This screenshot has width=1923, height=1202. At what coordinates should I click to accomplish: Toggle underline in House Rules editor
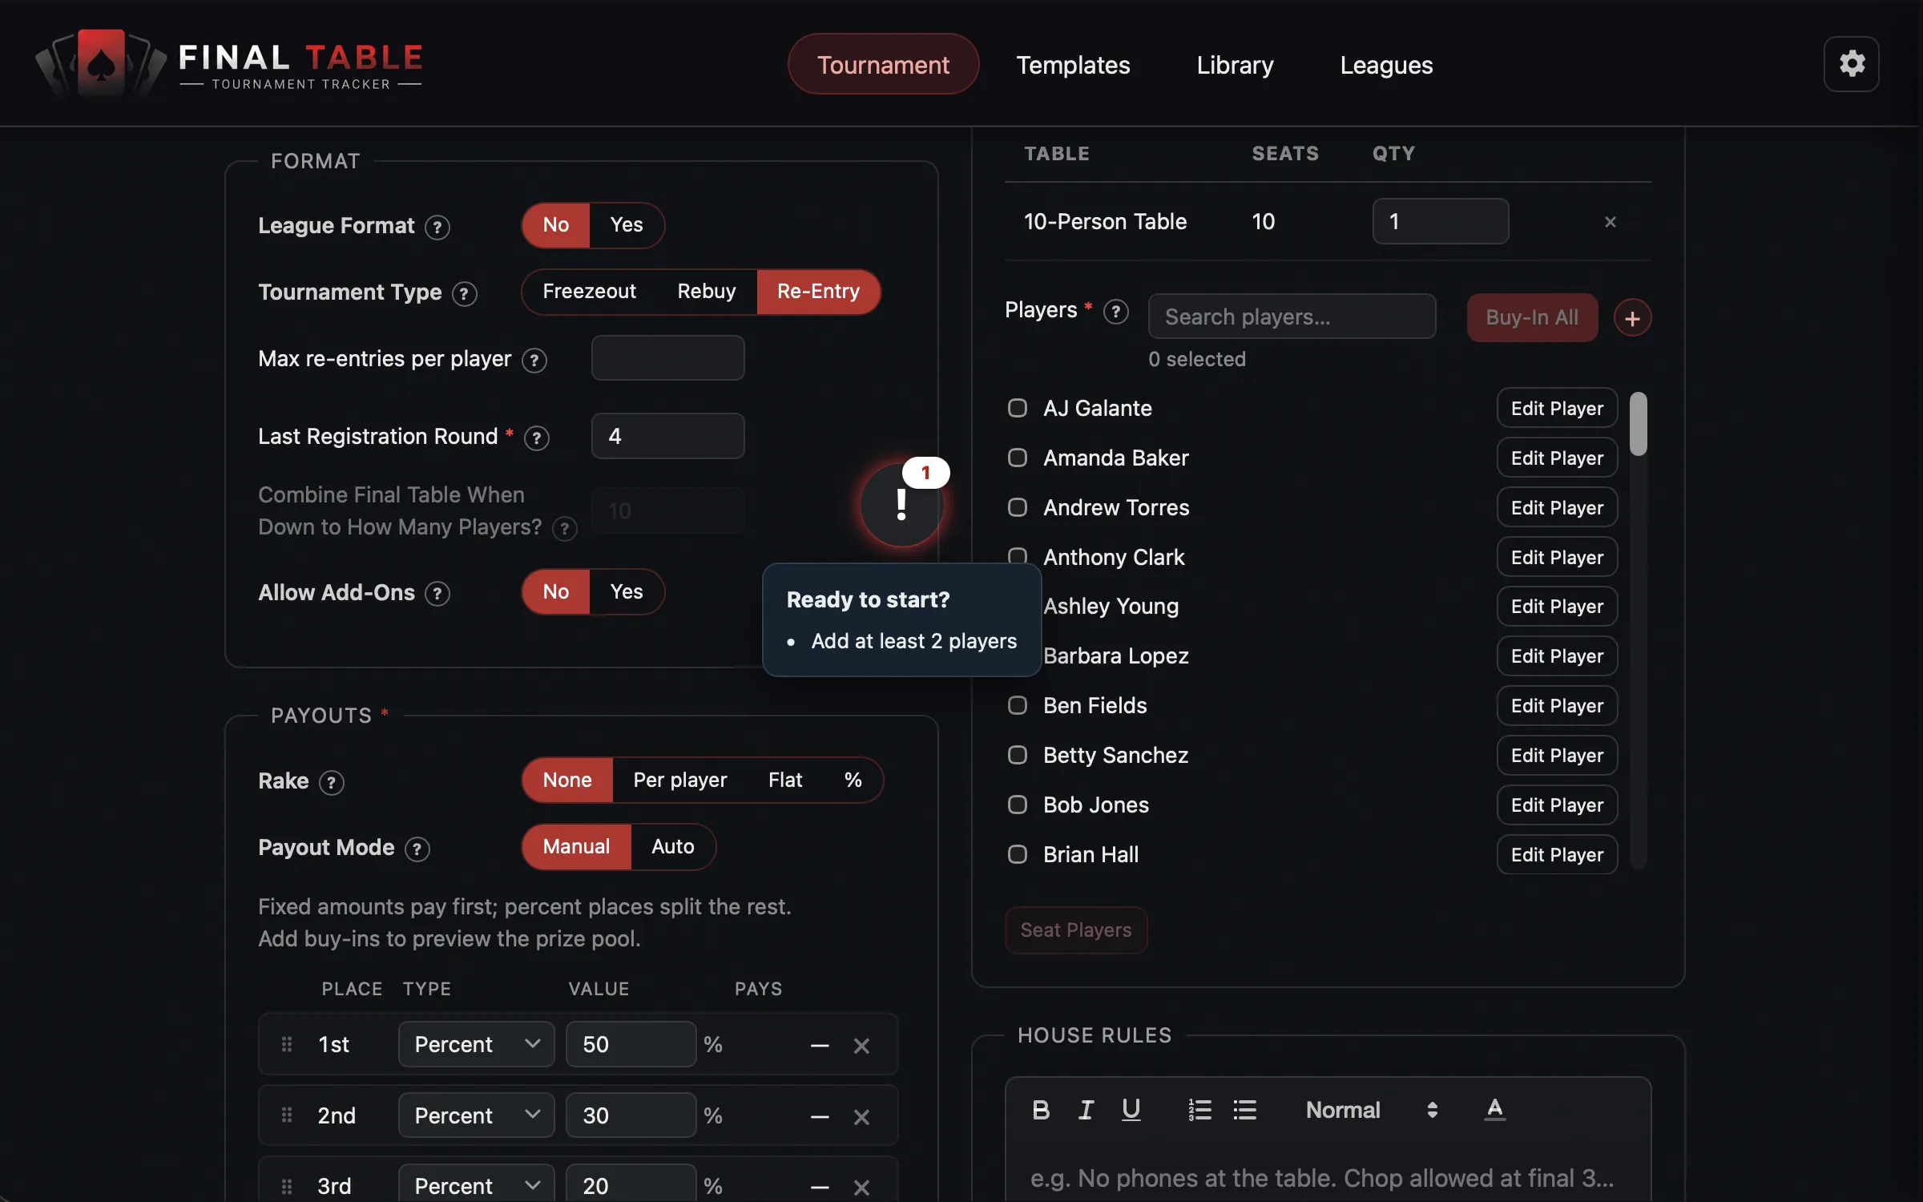point(1131,1110)
